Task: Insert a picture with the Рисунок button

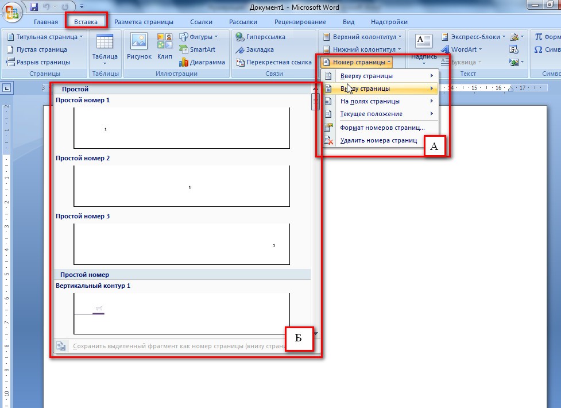Action: click(139, 47)
